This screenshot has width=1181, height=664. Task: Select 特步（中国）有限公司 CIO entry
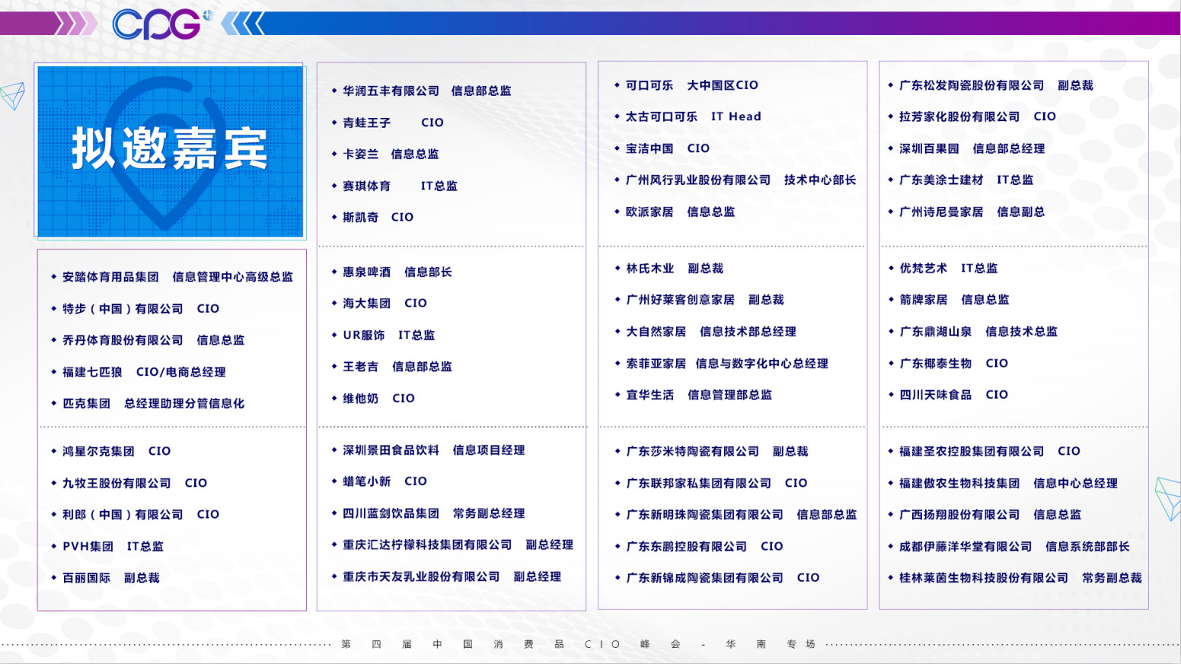click(x=140, y=309)
